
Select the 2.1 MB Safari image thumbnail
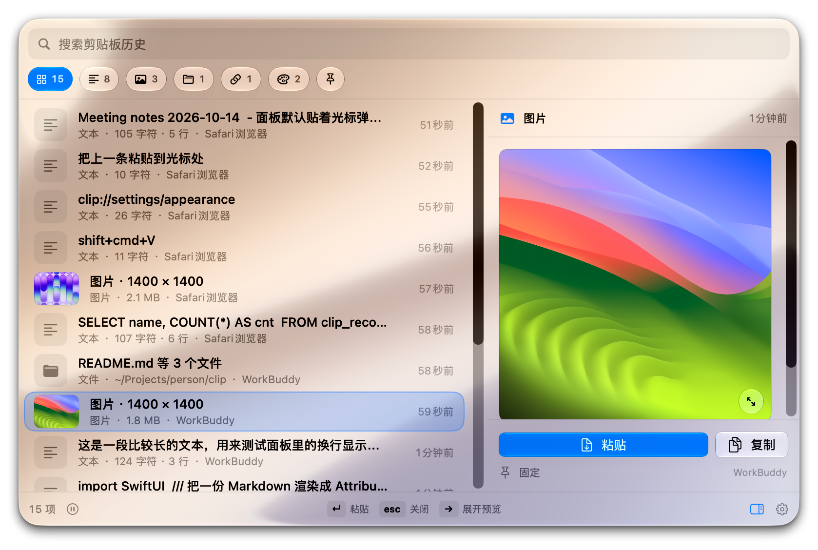(57, 289)
